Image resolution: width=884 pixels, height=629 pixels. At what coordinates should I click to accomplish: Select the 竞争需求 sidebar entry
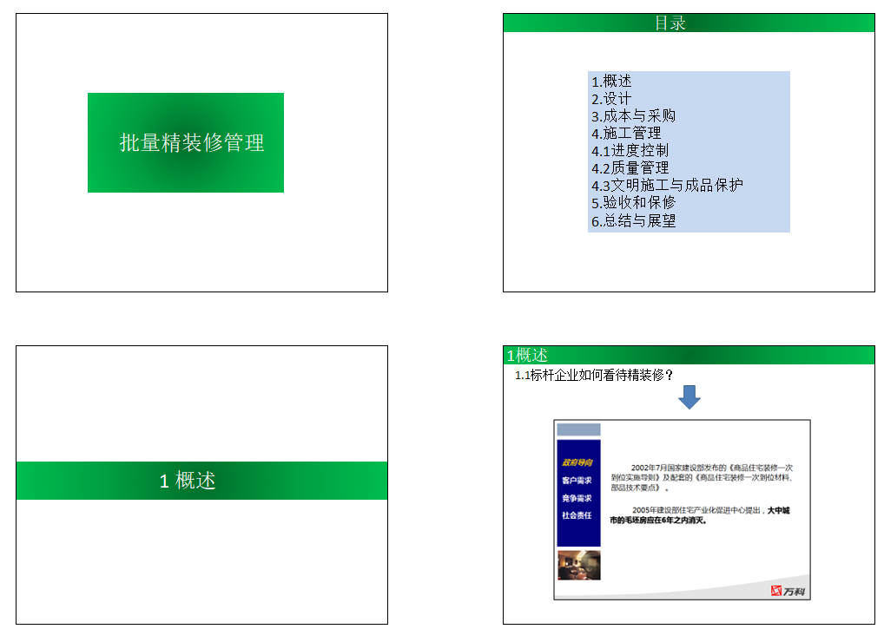(577, 497)
